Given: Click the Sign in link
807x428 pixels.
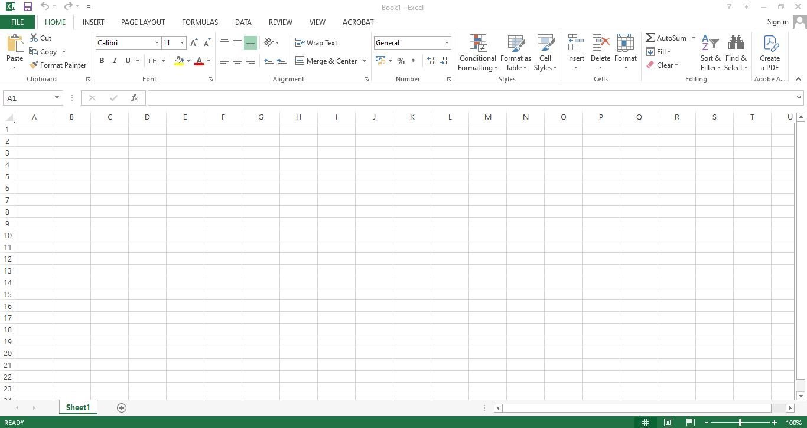Looking at the screenshot, I should coord(777,22).
